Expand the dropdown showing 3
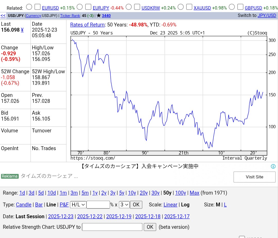Viewport: 278px width, 238px height. [x=124, y=205]
